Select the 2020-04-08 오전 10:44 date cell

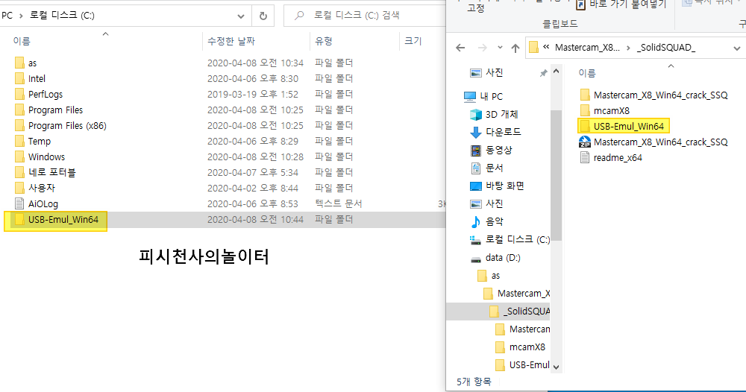255,220
